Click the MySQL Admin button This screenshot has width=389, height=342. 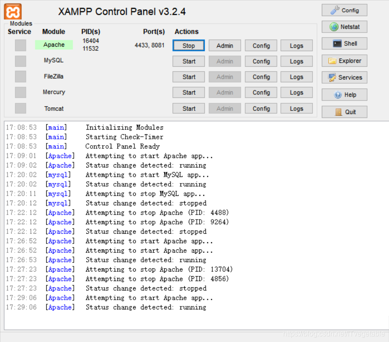point(224,61)
